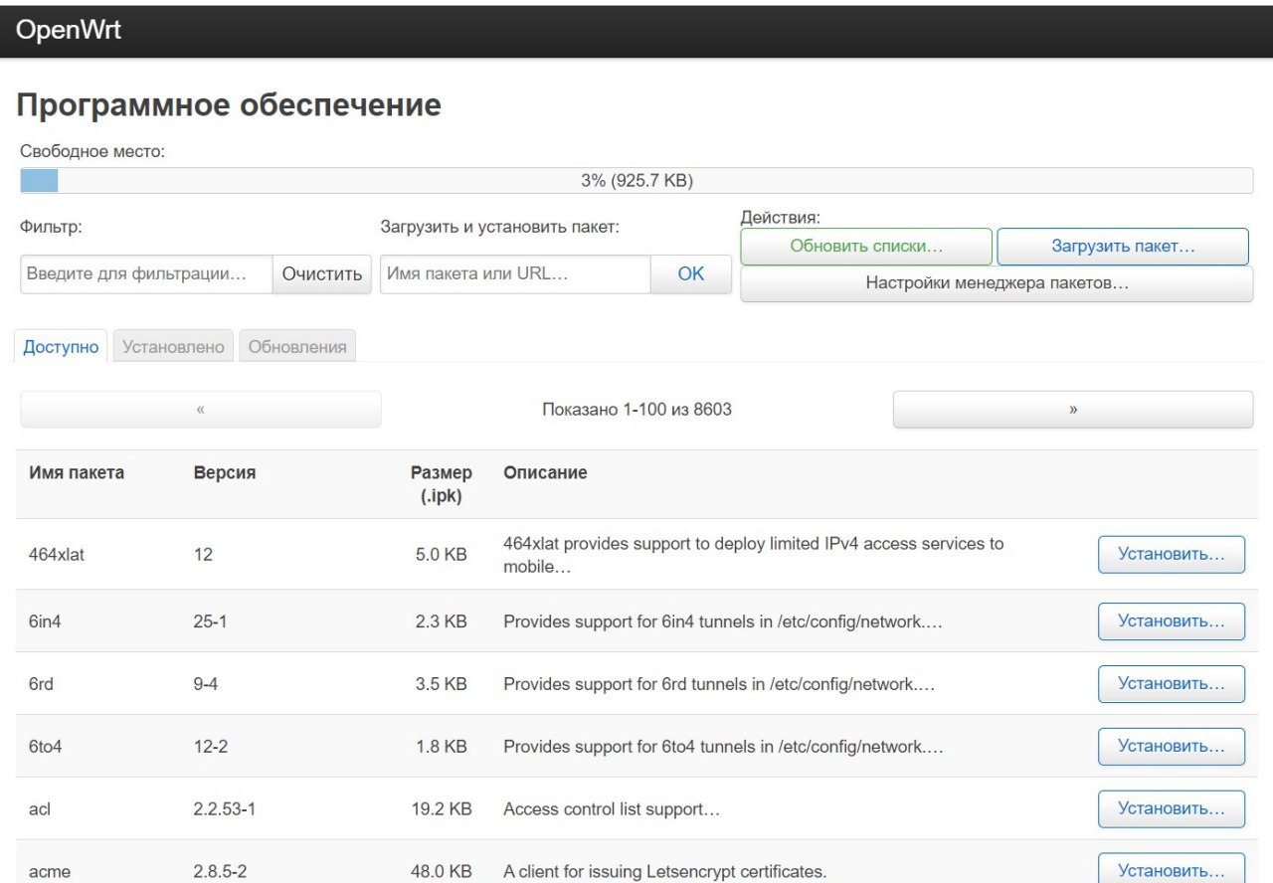Click version value 2.2.53-1
Screen dimensions: 1273x883
[224, 809]
